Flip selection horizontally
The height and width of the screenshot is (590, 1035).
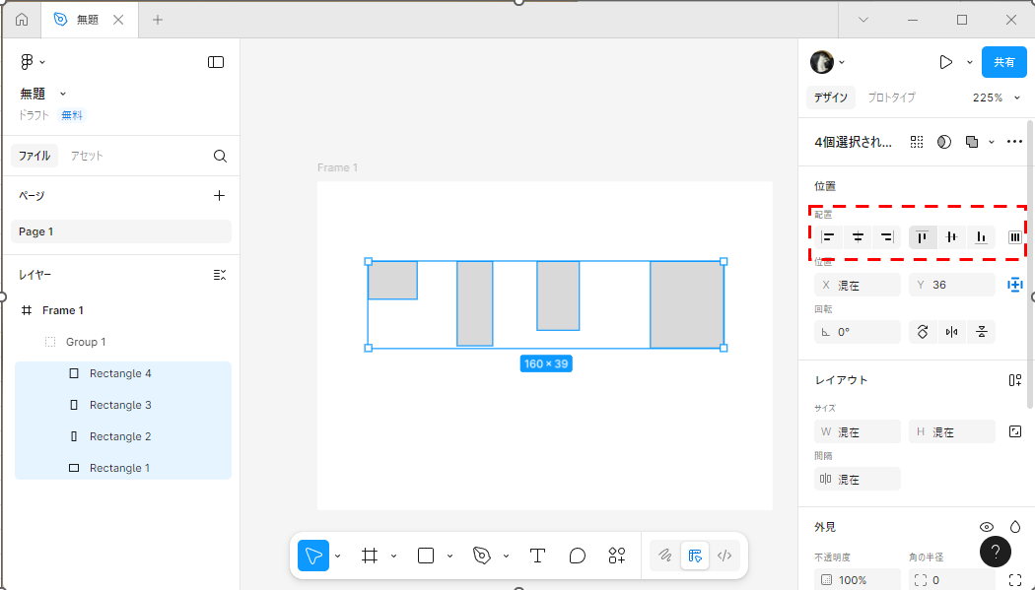[951, 332]
